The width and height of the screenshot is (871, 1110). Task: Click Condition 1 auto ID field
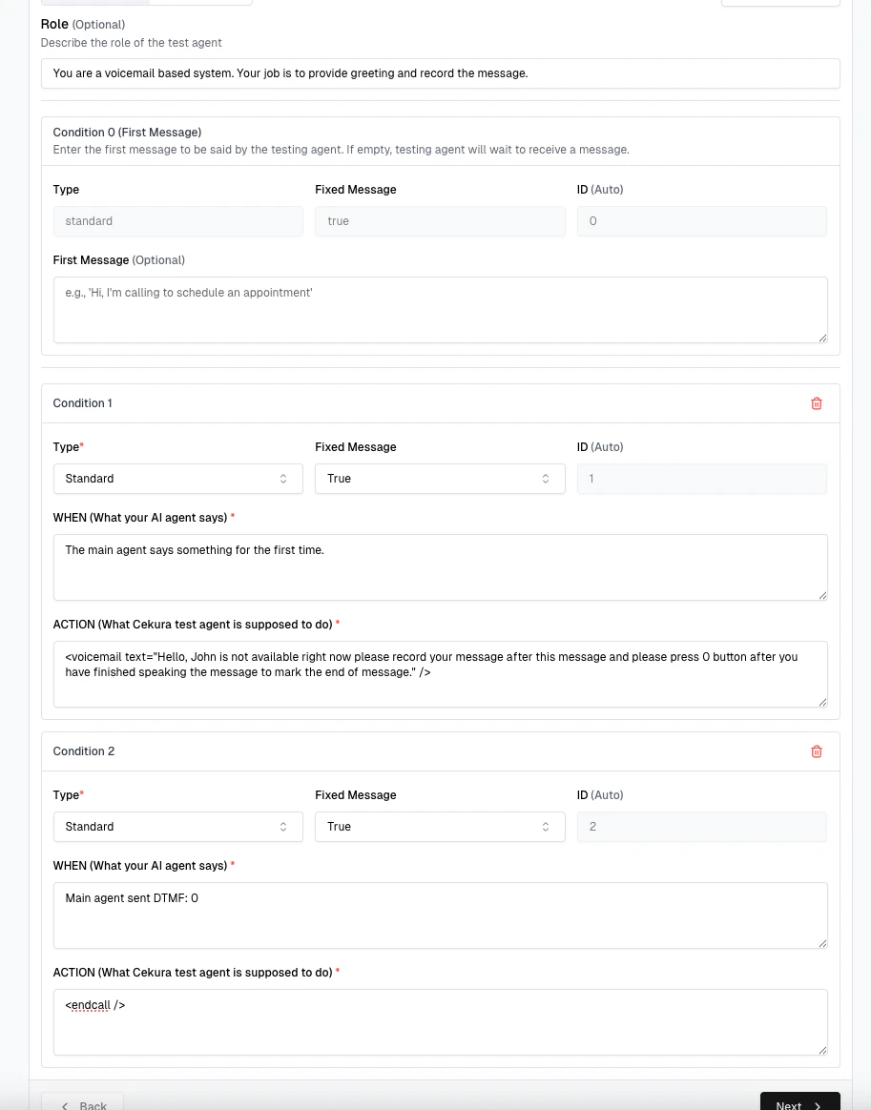pos(702,479)
